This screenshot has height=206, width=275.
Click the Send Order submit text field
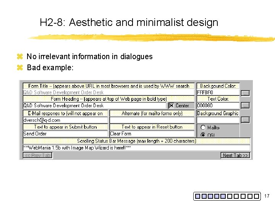[65, 134]
